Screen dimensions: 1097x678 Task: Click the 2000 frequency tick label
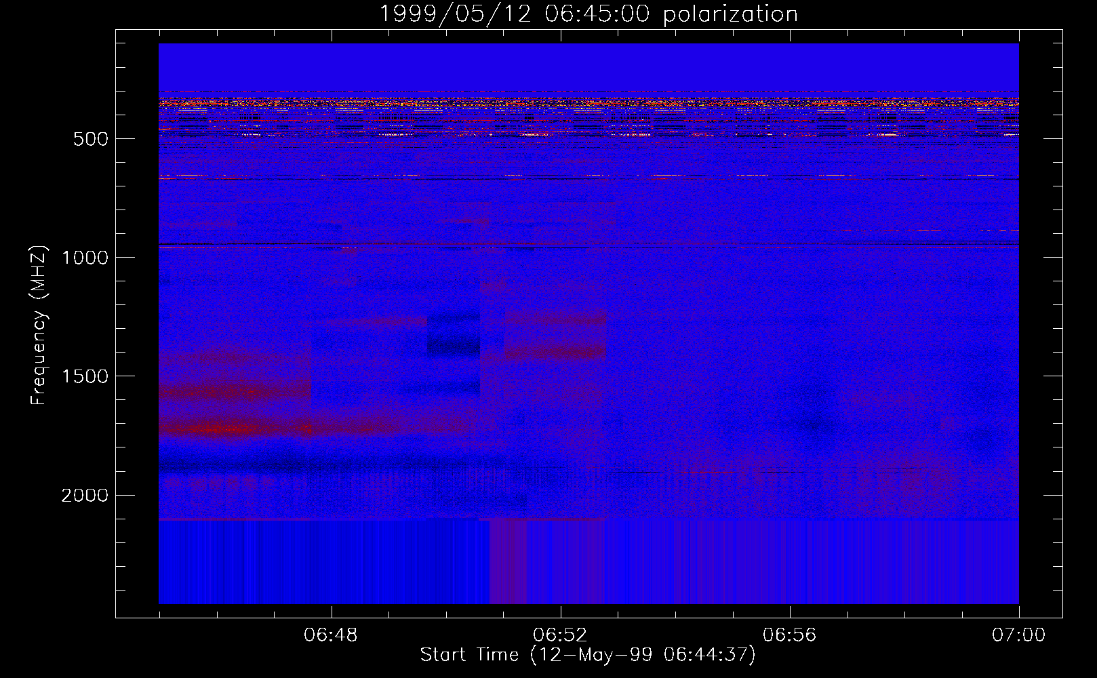pos(85,496)
